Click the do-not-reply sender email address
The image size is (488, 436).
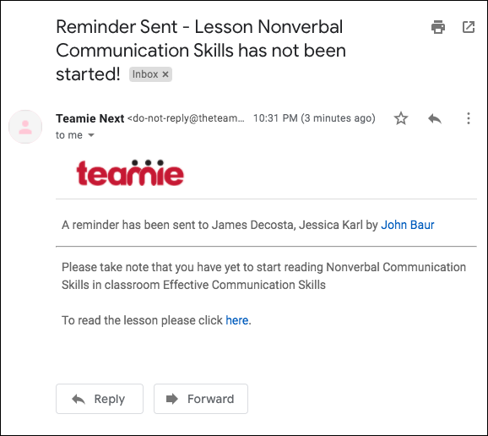pos(186,118)
